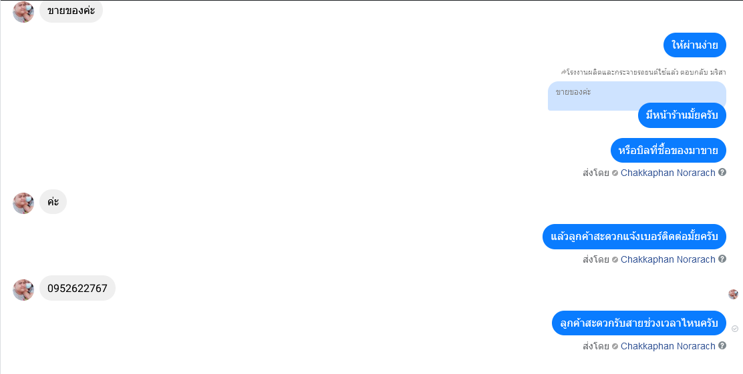743x374 pixels.
Task: Click the small seen-by avatar at right edge
Action: [733, 294]
